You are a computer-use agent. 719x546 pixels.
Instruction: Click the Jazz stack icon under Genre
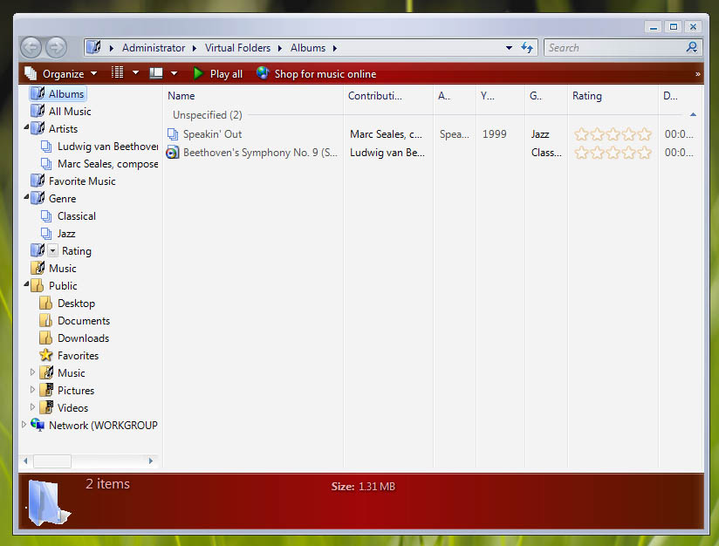coord(46,234)
